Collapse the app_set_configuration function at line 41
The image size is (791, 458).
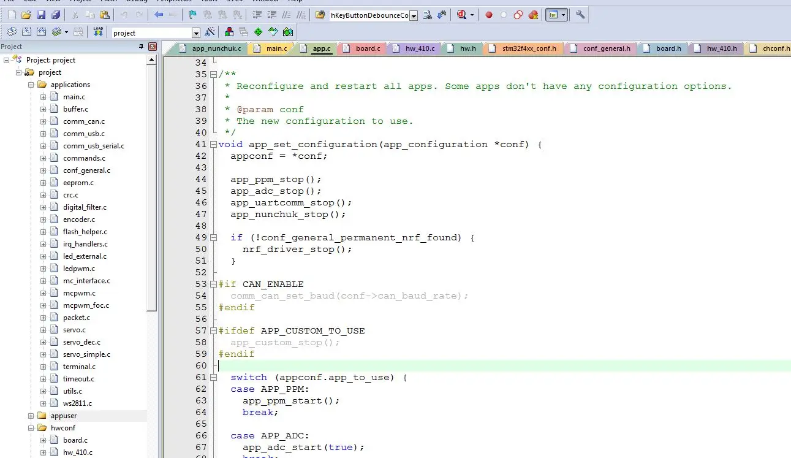click(213, 145)
